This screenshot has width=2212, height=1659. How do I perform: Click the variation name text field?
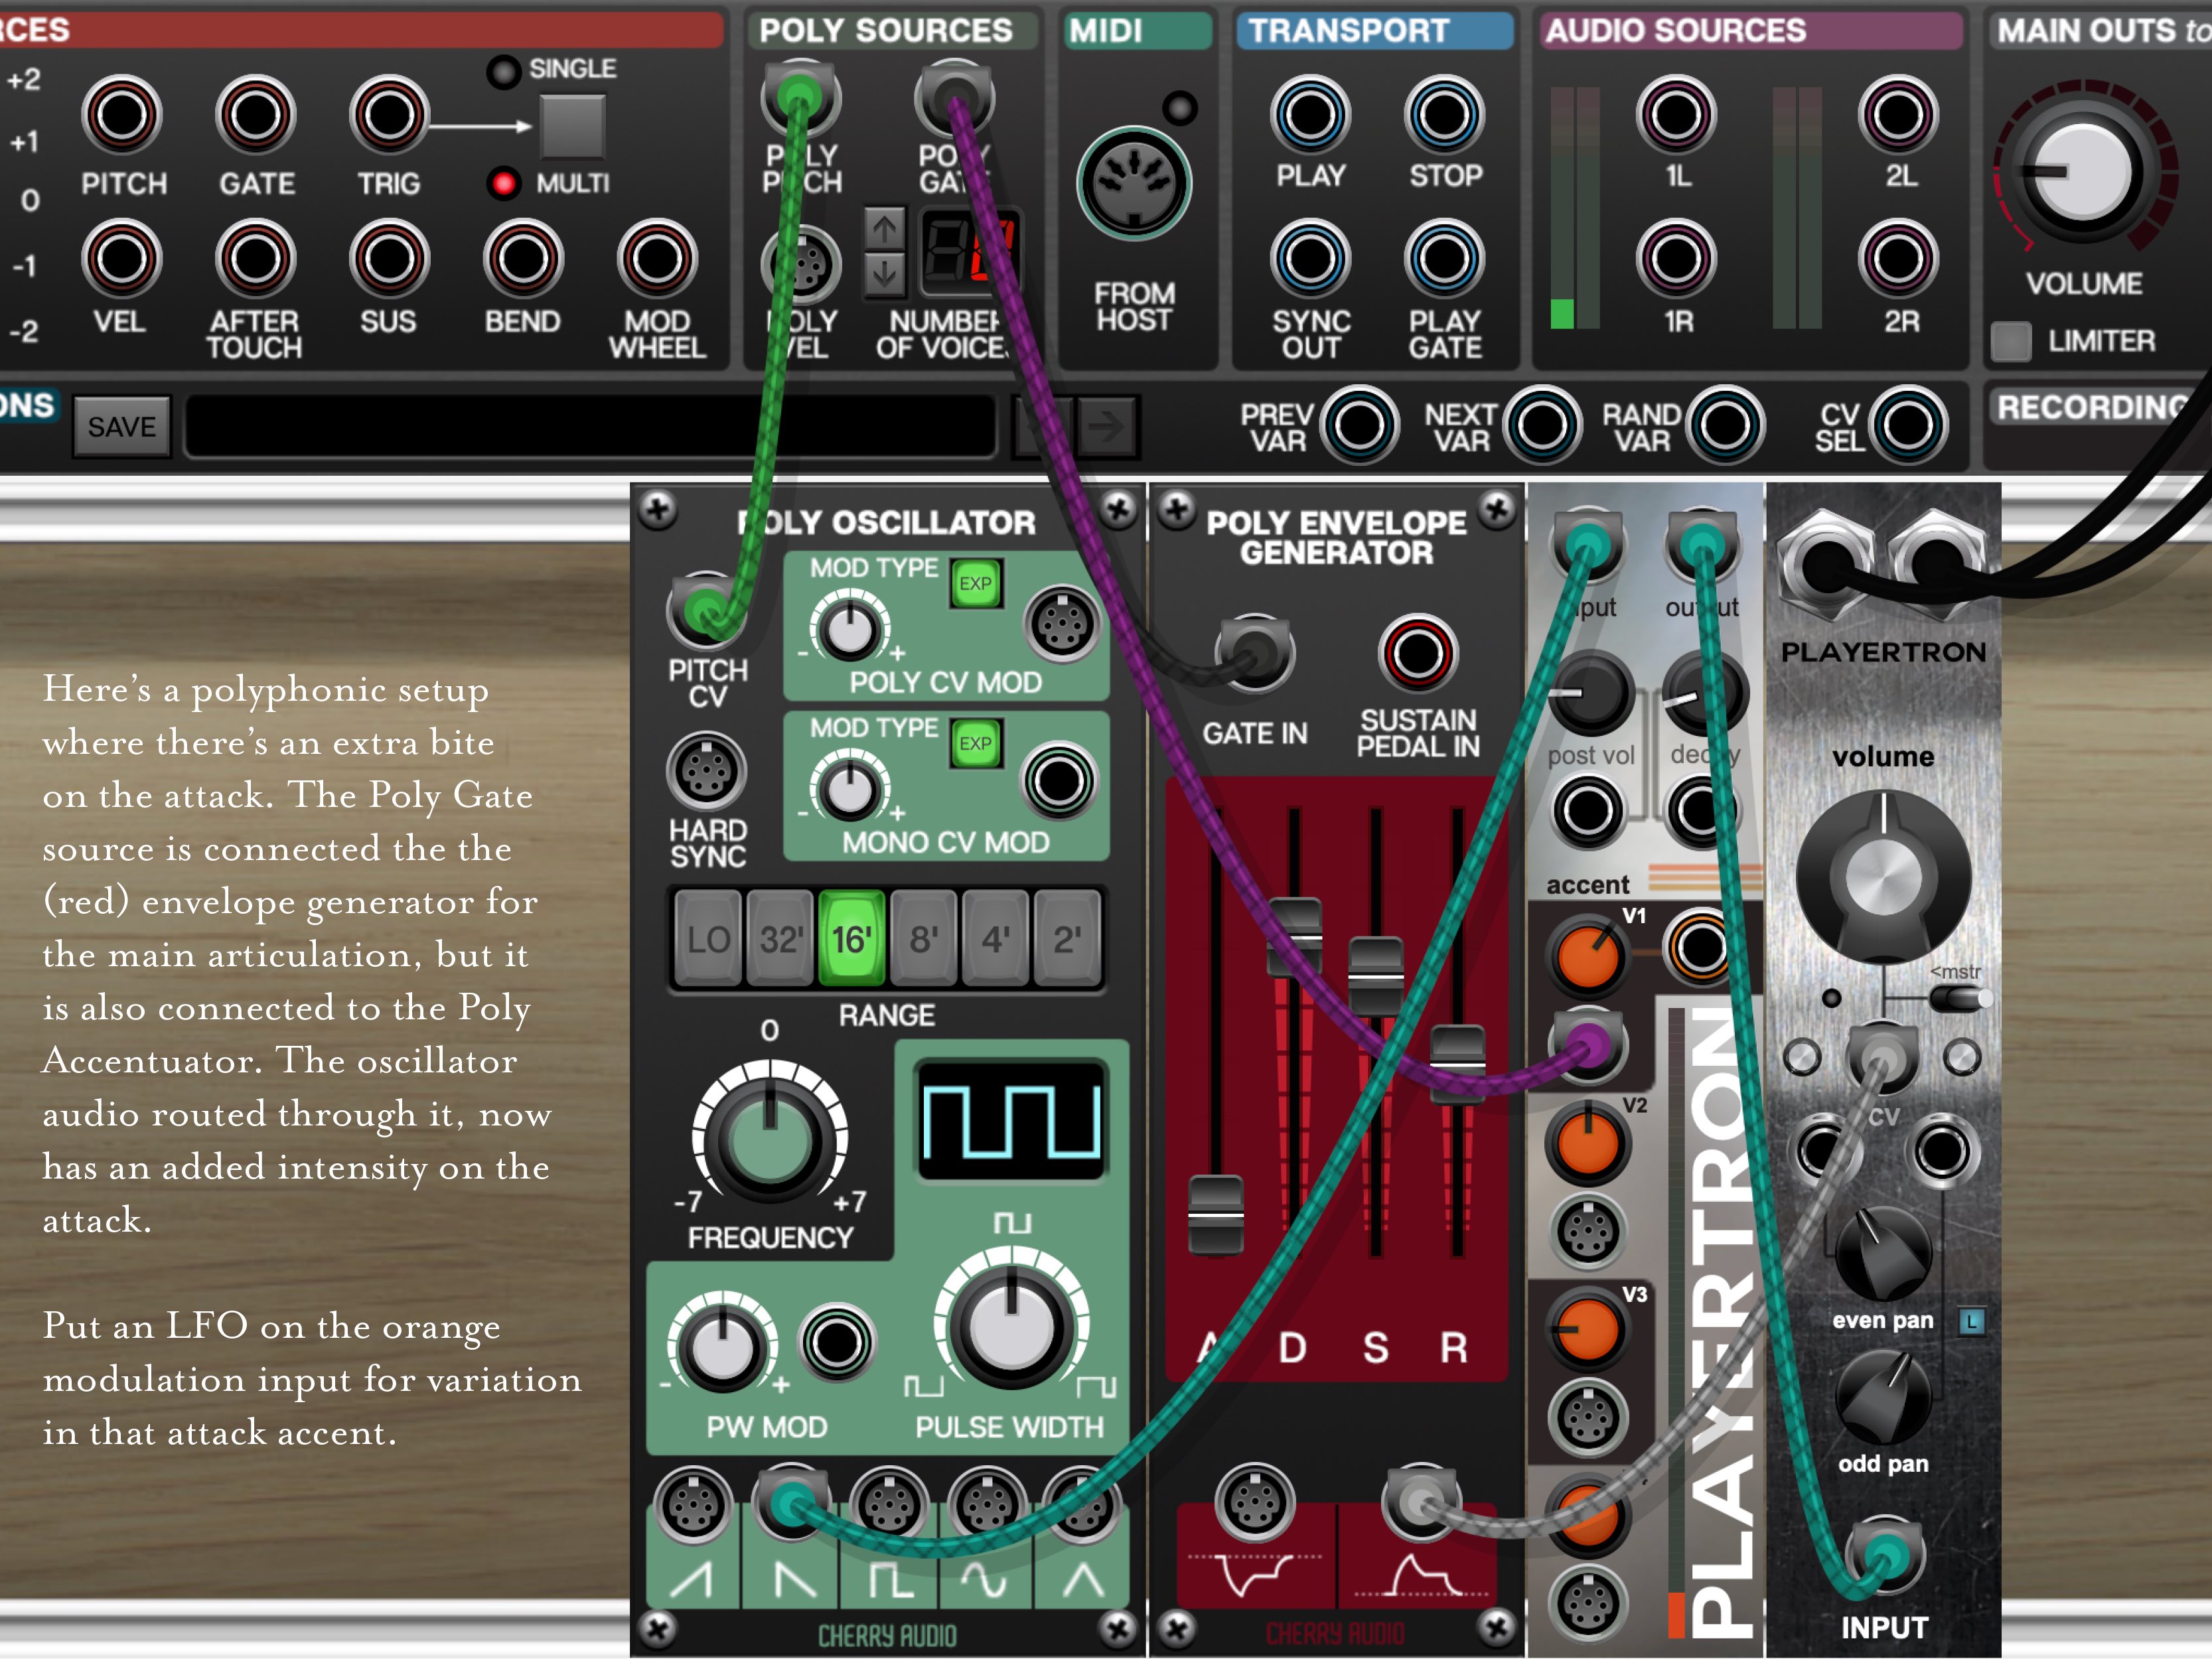(590, 427)
